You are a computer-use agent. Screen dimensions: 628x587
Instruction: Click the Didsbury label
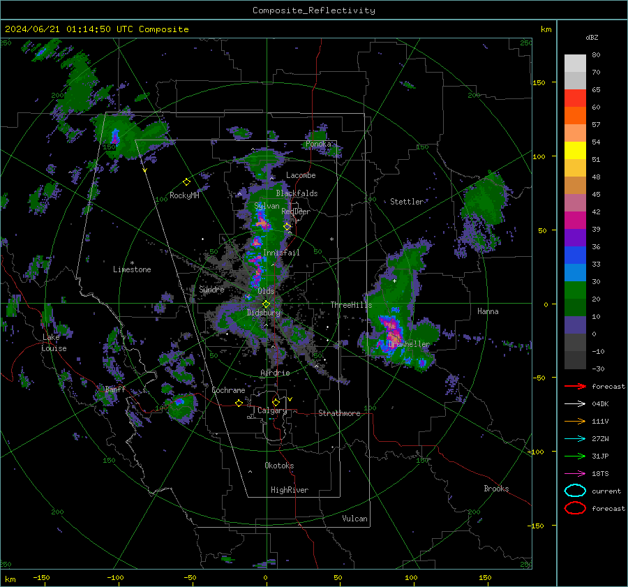pyautogui.click(x=263, y=313)
